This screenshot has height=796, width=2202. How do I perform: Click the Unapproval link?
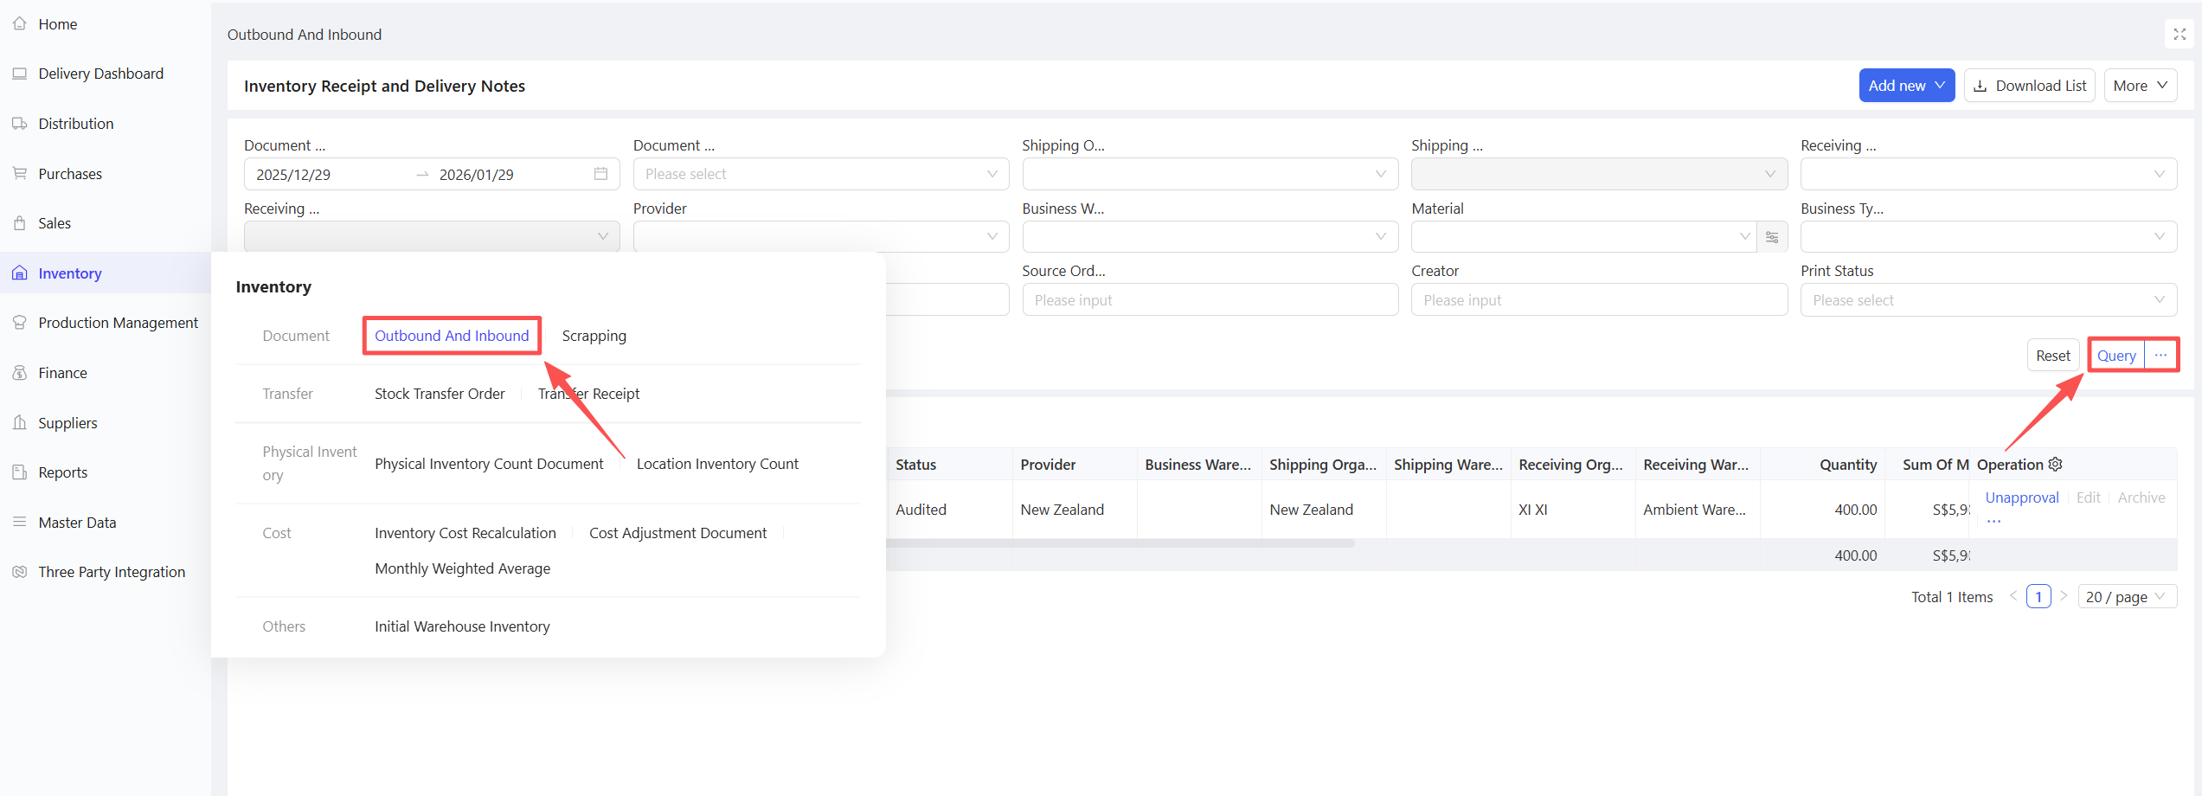click(2021, 497)
